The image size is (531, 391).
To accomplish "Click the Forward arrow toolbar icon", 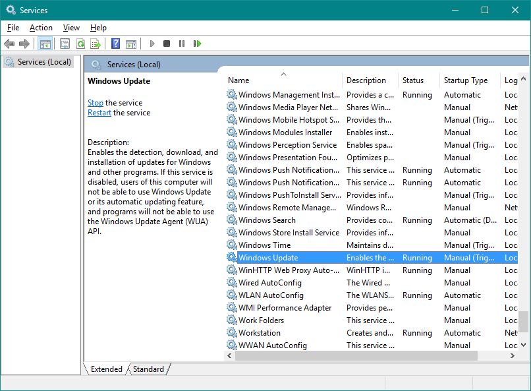I will click(24, 44).
